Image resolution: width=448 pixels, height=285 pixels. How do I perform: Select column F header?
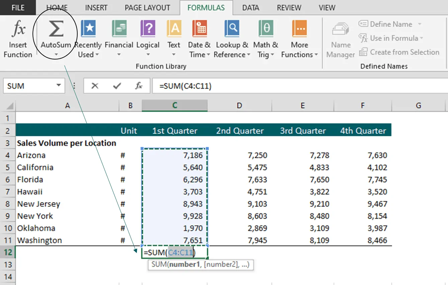click(363, 106)
